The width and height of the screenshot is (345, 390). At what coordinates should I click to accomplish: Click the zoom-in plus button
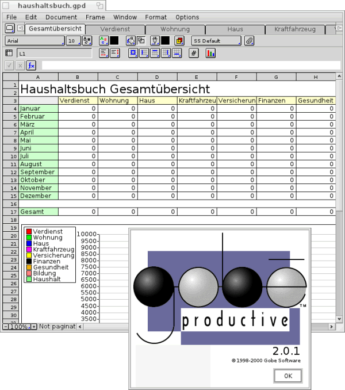pos(33,327)
